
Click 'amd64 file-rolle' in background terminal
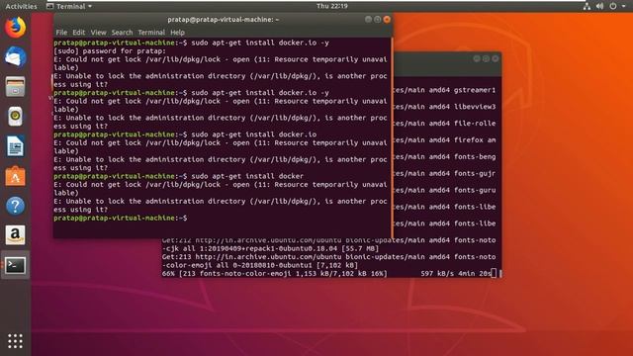pos(462,124)
